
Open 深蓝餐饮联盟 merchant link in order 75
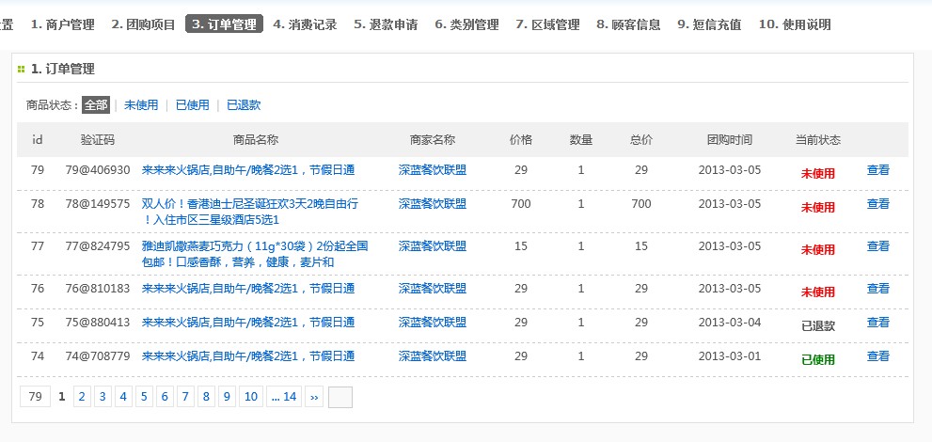tap(432, 322)
